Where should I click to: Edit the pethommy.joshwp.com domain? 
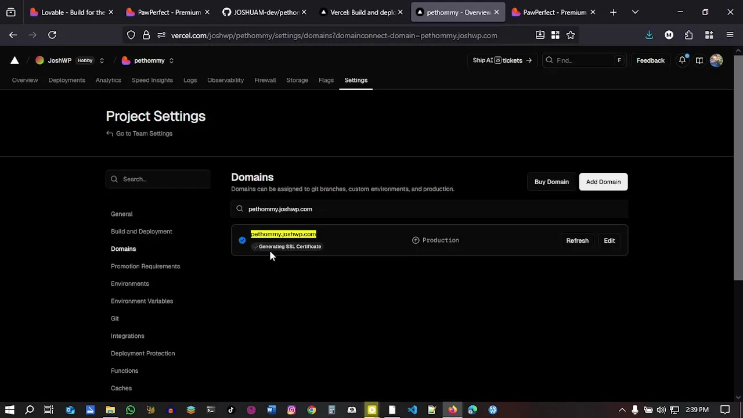pos(609,240)
